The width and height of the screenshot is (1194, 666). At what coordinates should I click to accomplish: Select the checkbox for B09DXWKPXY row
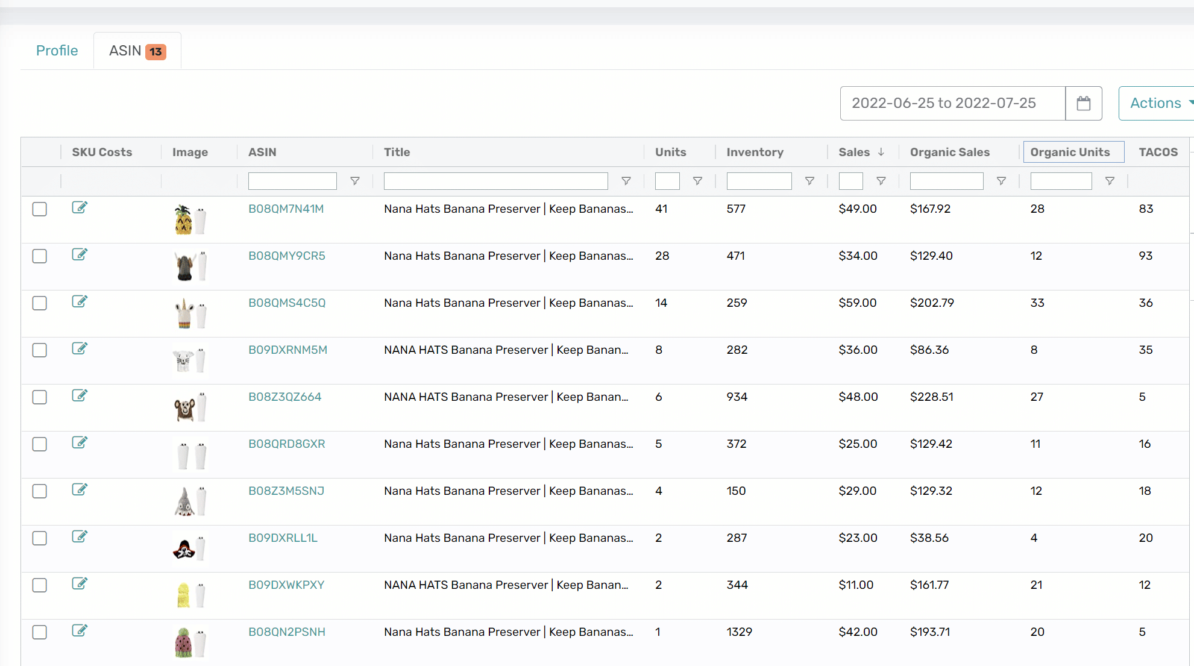coord(40,585)
